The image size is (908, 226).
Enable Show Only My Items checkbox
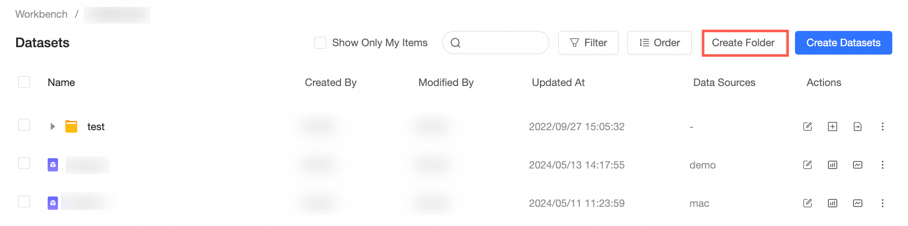[320, 43]
